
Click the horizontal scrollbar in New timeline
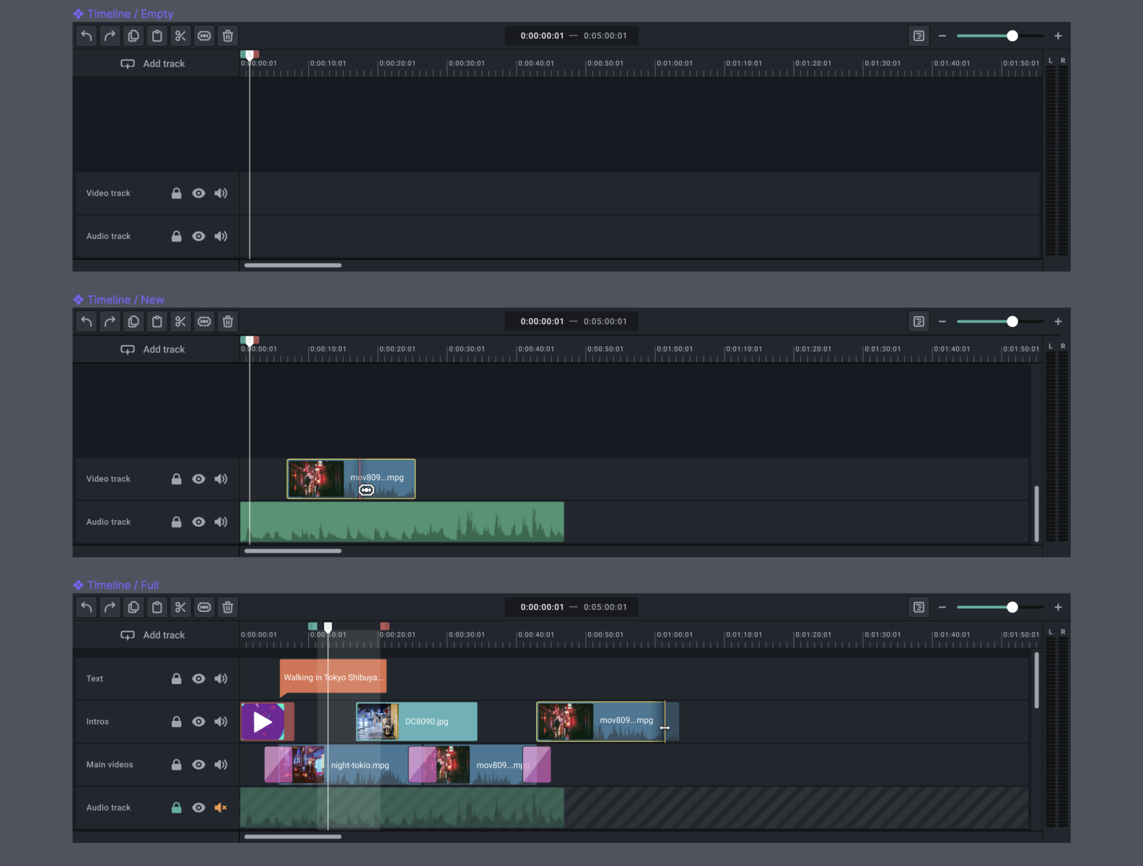point(293,551)
